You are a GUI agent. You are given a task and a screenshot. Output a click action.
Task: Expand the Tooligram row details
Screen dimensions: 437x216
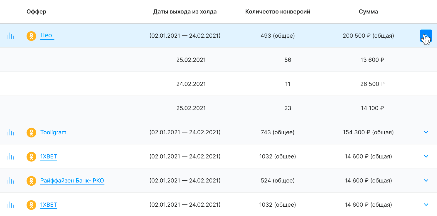pos(426,132)
